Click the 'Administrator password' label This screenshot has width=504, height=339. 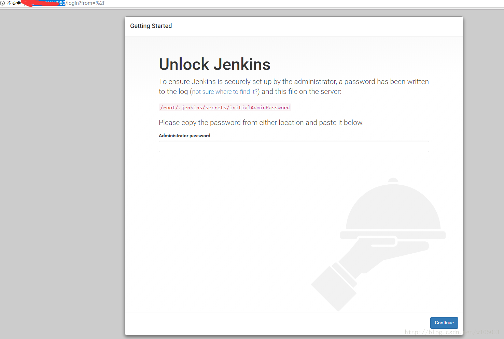click(184, 136)
